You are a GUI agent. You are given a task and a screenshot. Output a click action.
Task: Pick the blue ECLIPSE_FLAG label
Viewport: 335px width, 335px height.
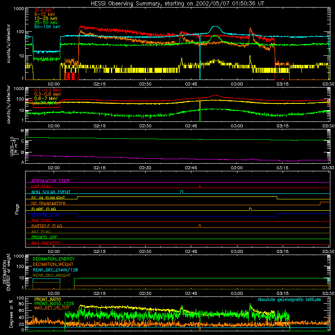[46, 215]
